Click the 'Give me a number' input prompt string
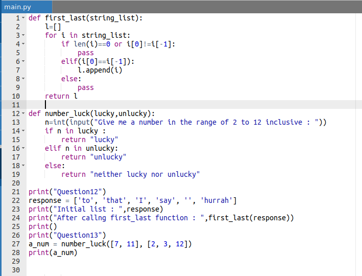This screenshot has width=362, height=276. click(206, 122)
